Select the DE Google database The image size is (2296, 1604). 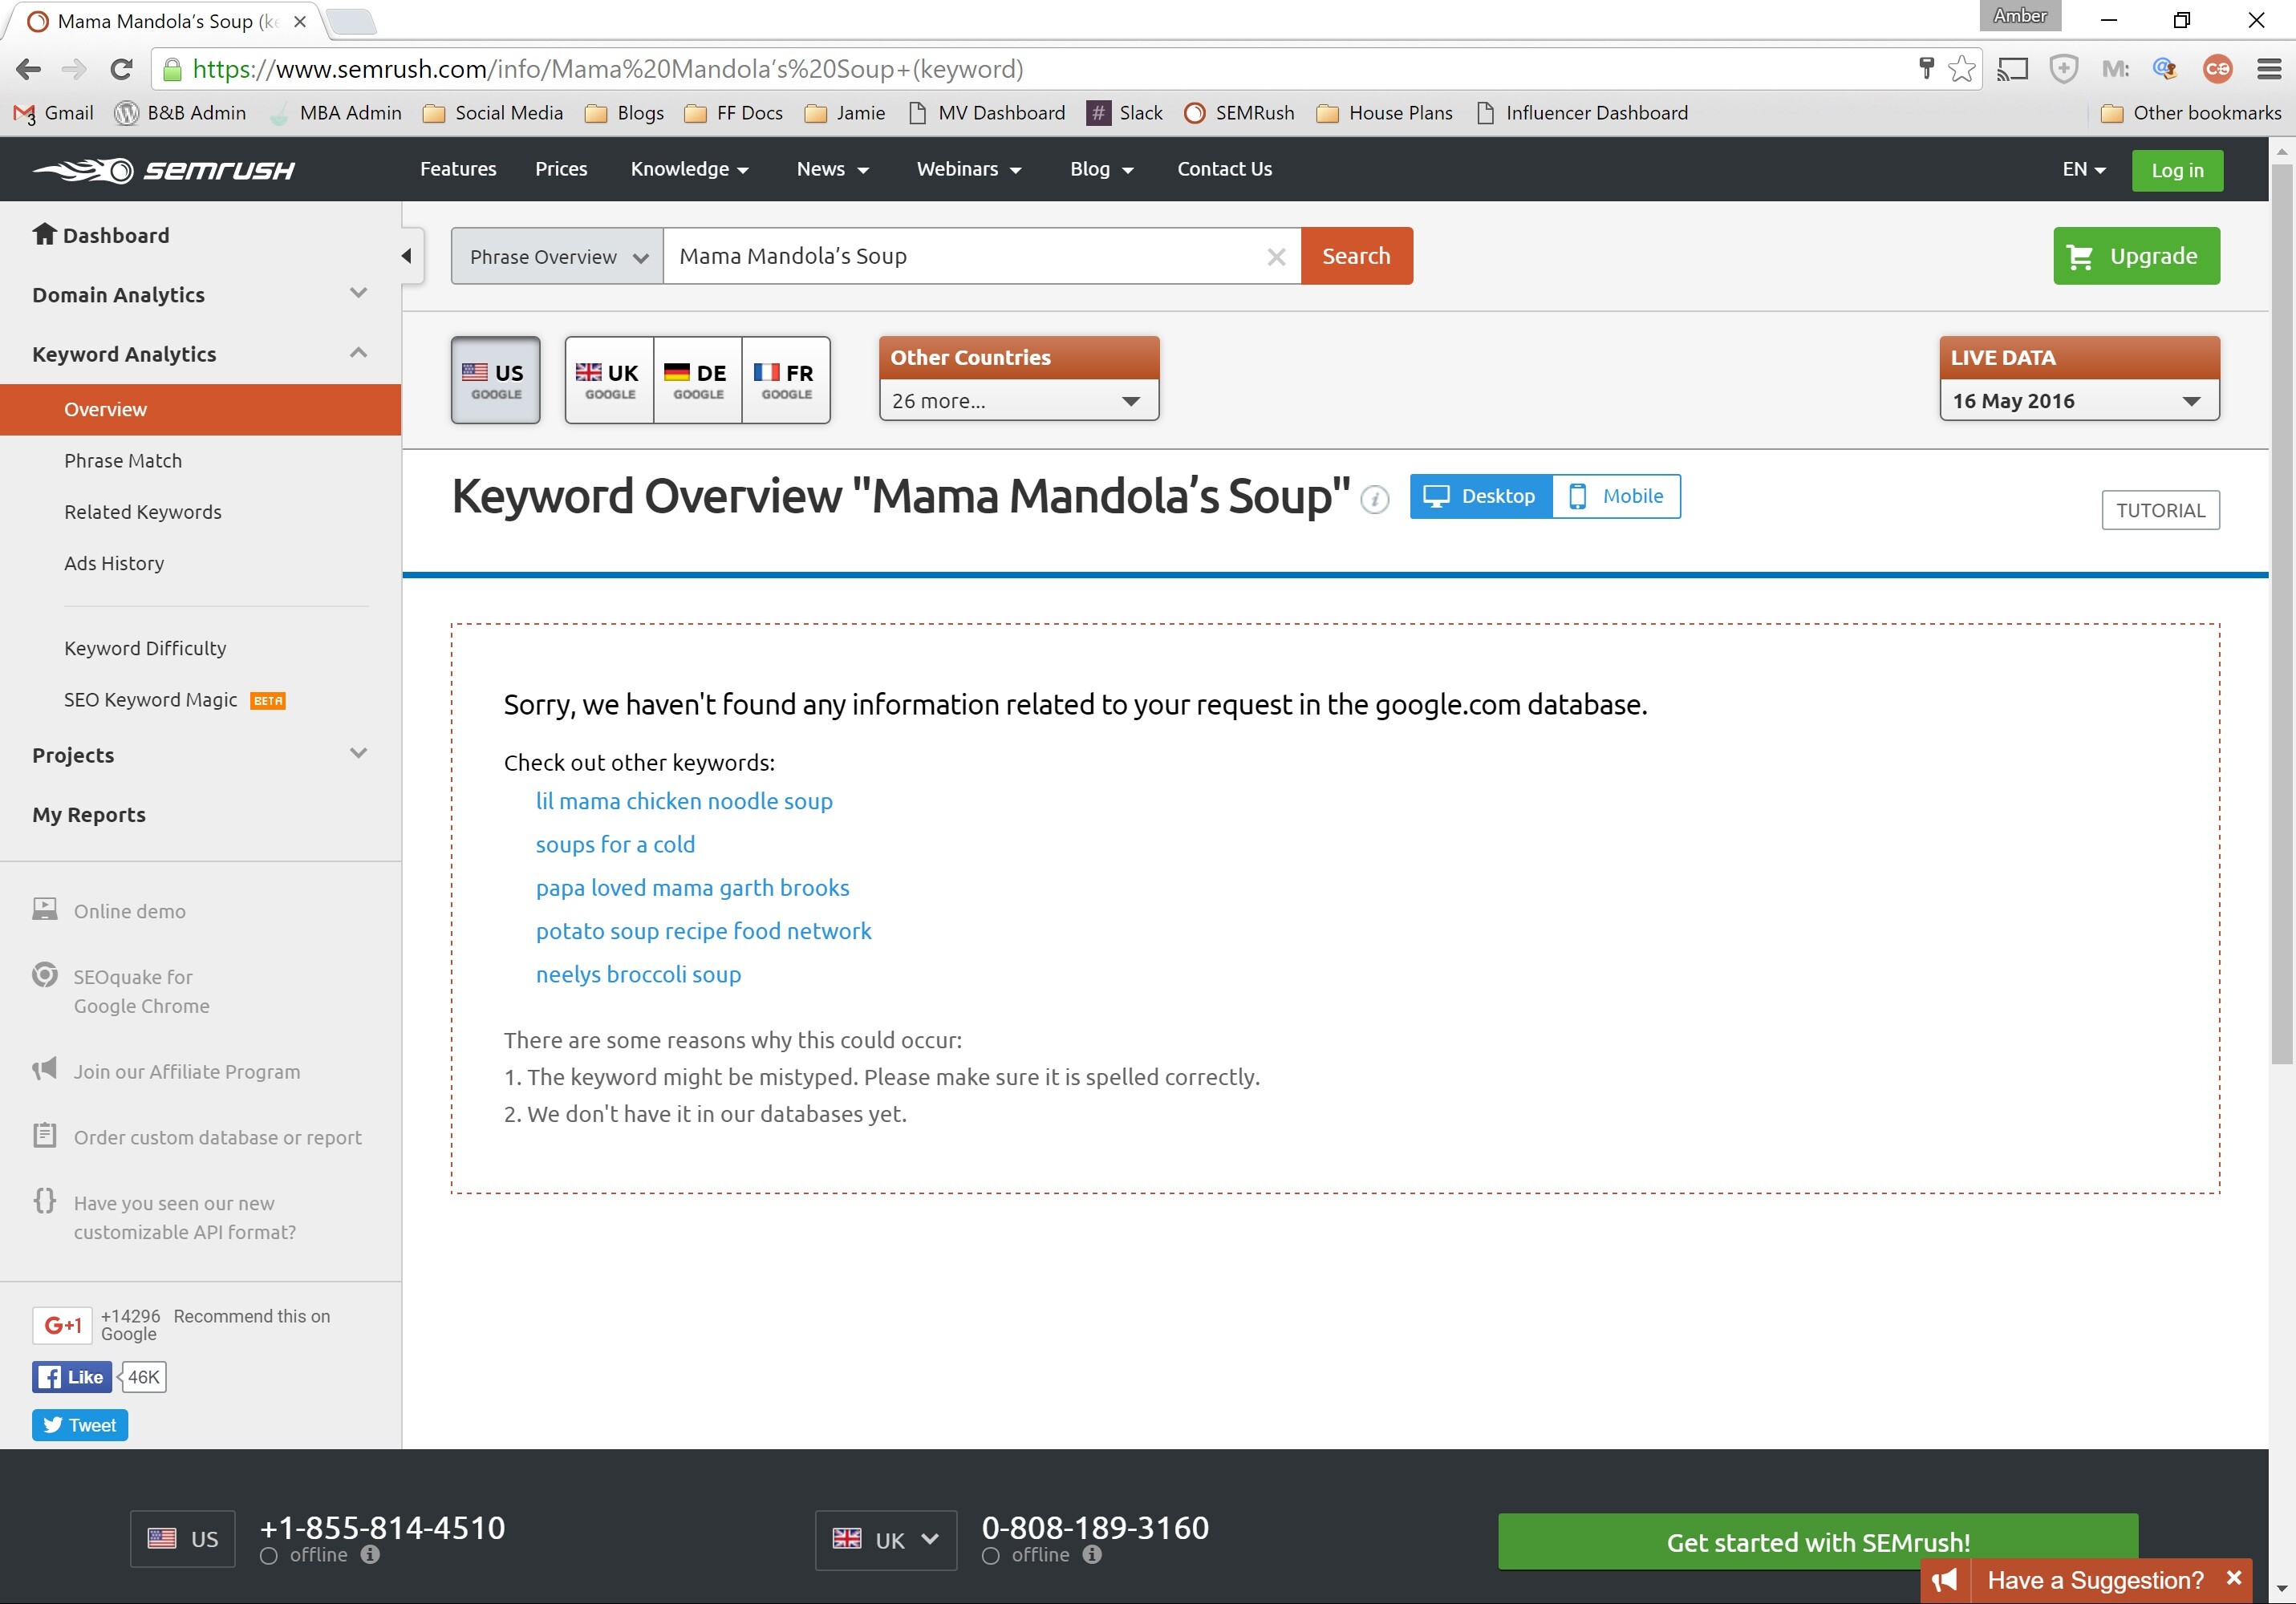pos(697,380)
